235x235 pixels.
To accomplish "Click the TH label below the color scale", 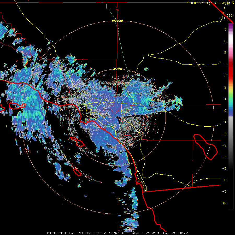I will pyautogui.click(x=224, y=203).
